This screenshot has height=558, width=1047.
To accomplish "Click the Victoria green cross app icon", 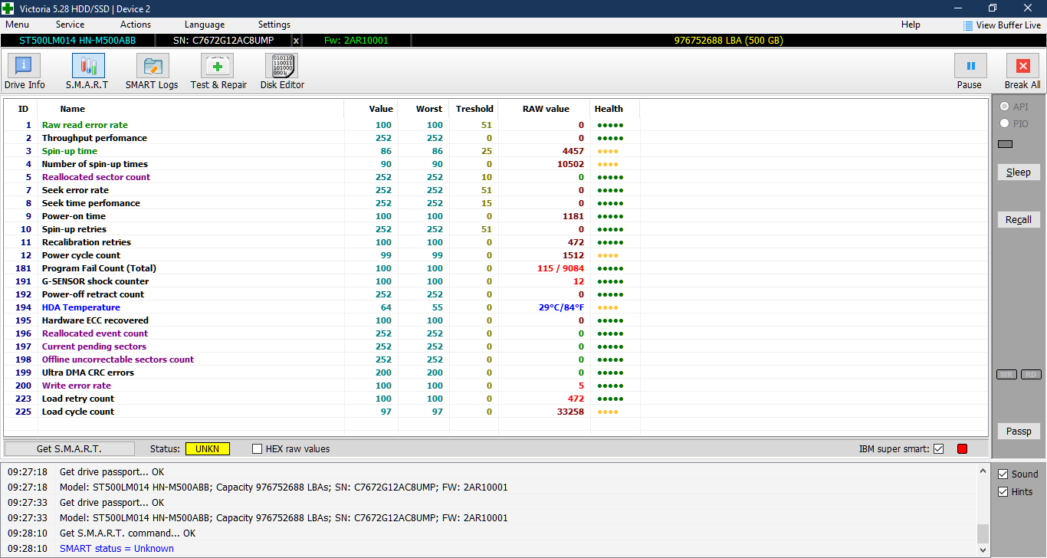I will (8, 8).
